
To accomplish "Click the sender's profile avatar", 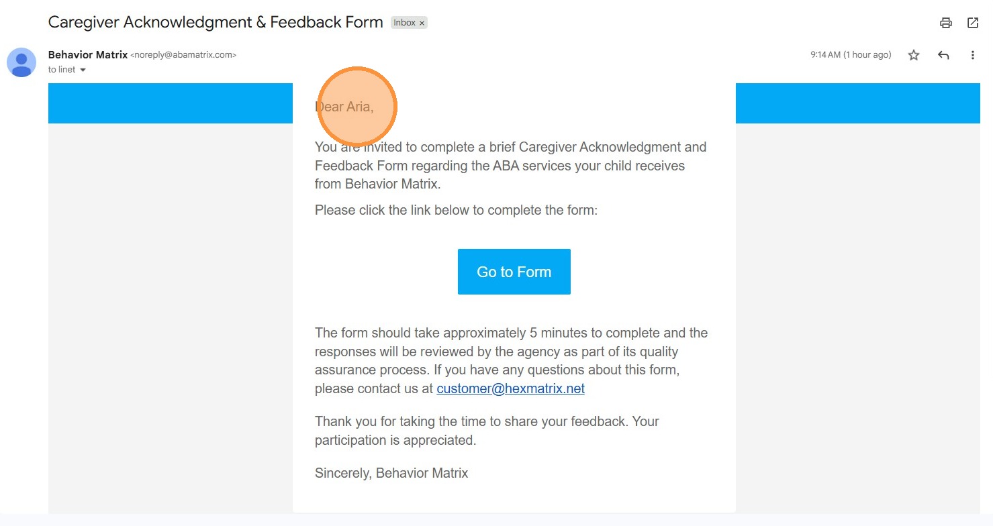I will (21, 62).
